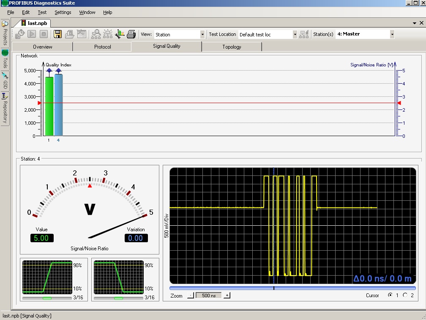Click the rising edge slider thumb
The height and width of the screenshot is (320, 426).
[x=47, y=298]
